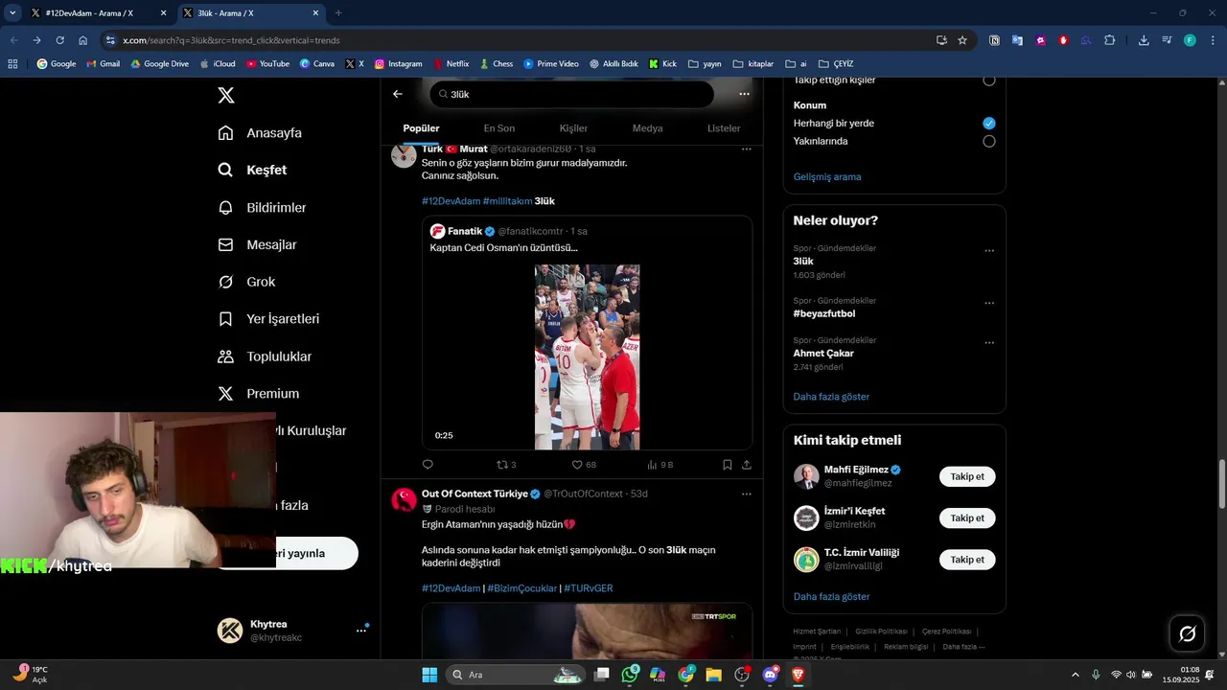Repost the Türk Murat post

505,465
